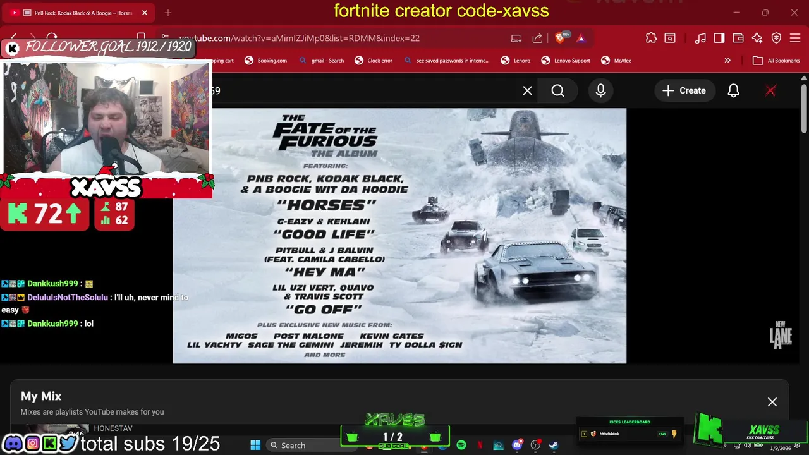Open the Extensions puzzle piece icon

(651, 38)
